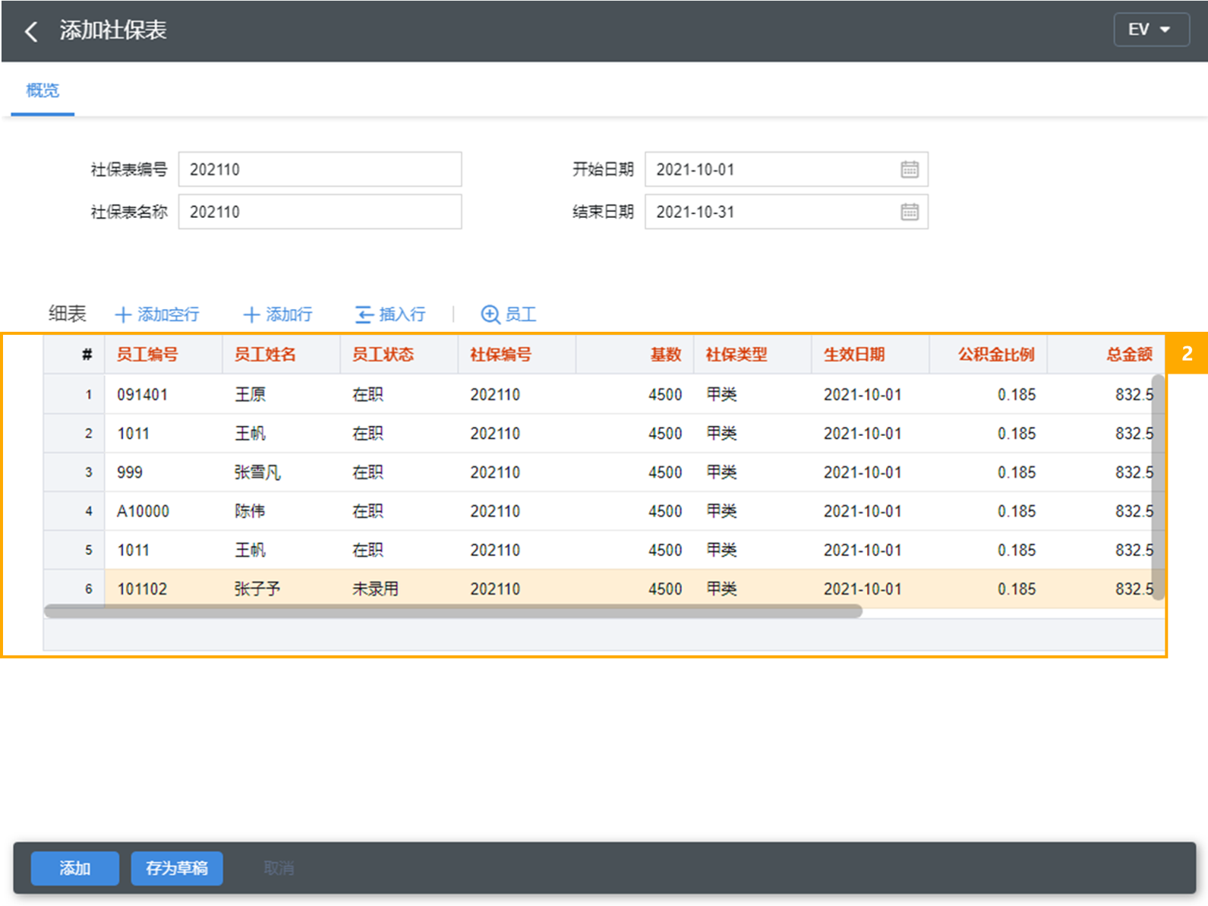
Task: Click the back arrow icon in header
Action: (31, 31)
